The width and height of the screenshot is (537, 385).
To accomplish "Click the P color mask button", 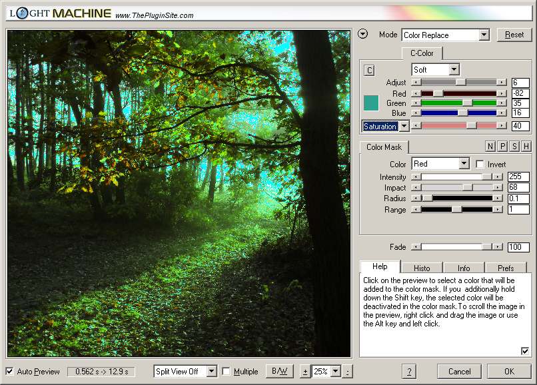I will [x=502, y=147].
